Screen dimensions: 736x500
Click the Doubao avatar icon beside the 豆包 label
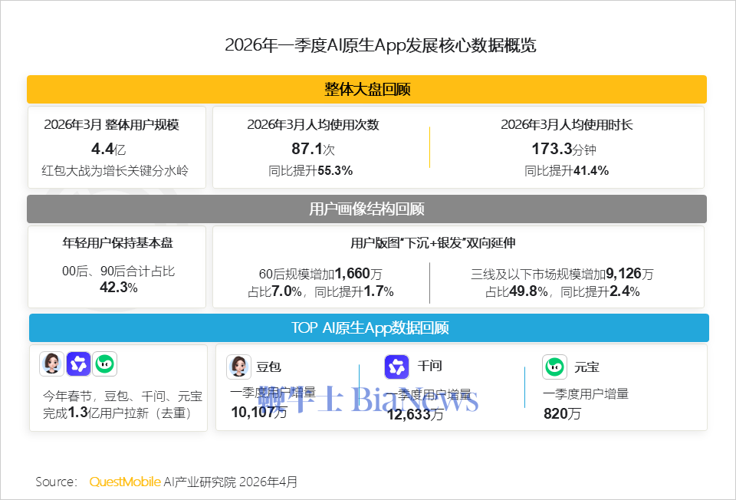click(x=239, y=367)
